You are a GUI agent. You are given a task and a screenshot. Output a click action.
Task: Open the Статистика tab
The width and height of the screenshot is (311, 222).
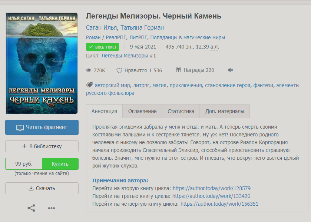181,111
